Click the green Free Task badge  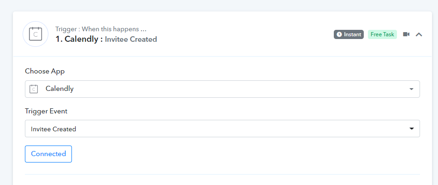pos(382,34)
